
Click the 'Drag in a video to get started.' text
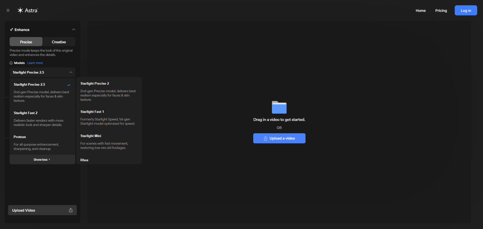(x=279, y=119)
